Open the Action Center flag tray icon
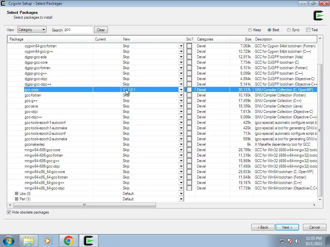 pyautogui.click(x=290, y=241)
